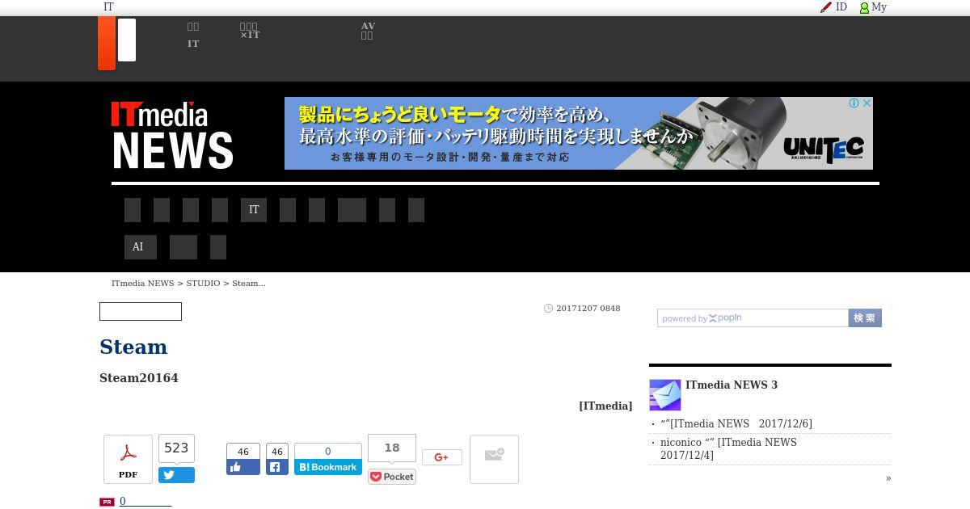970x509 pixels.
Task: Go to STUDIO in breadcrumb
Action: [203, 284]
